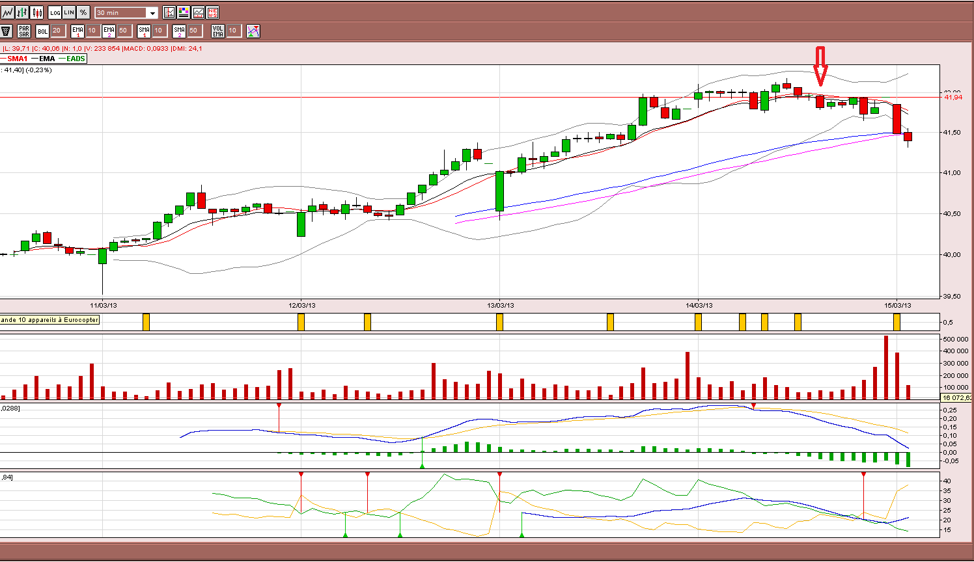Click the 12/03/13 news marker

[x=301, y=321]
